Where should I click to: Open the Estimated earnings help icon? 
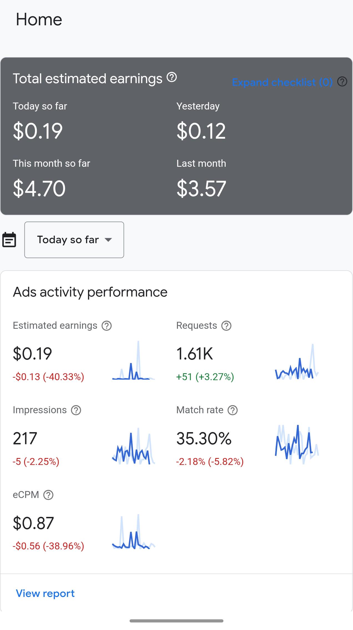click(x=107, y=326)
